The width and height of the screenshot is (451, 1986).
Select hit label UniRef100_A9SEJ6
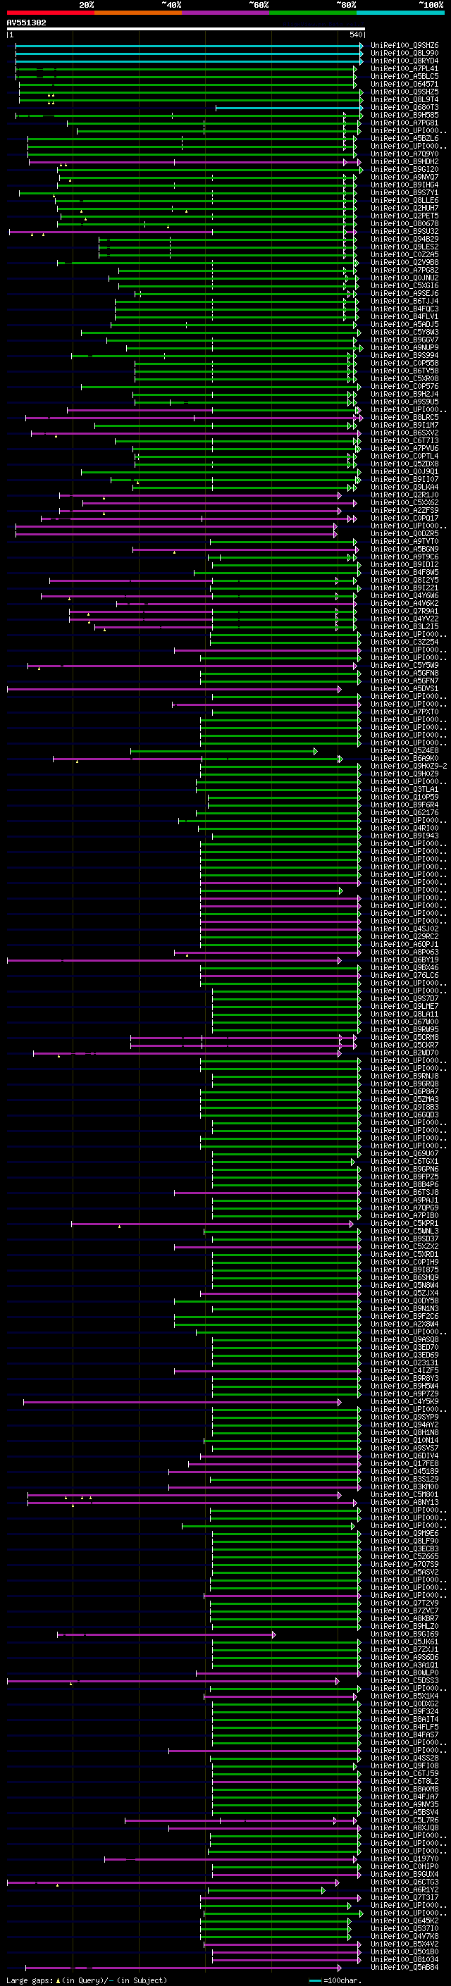404,293
